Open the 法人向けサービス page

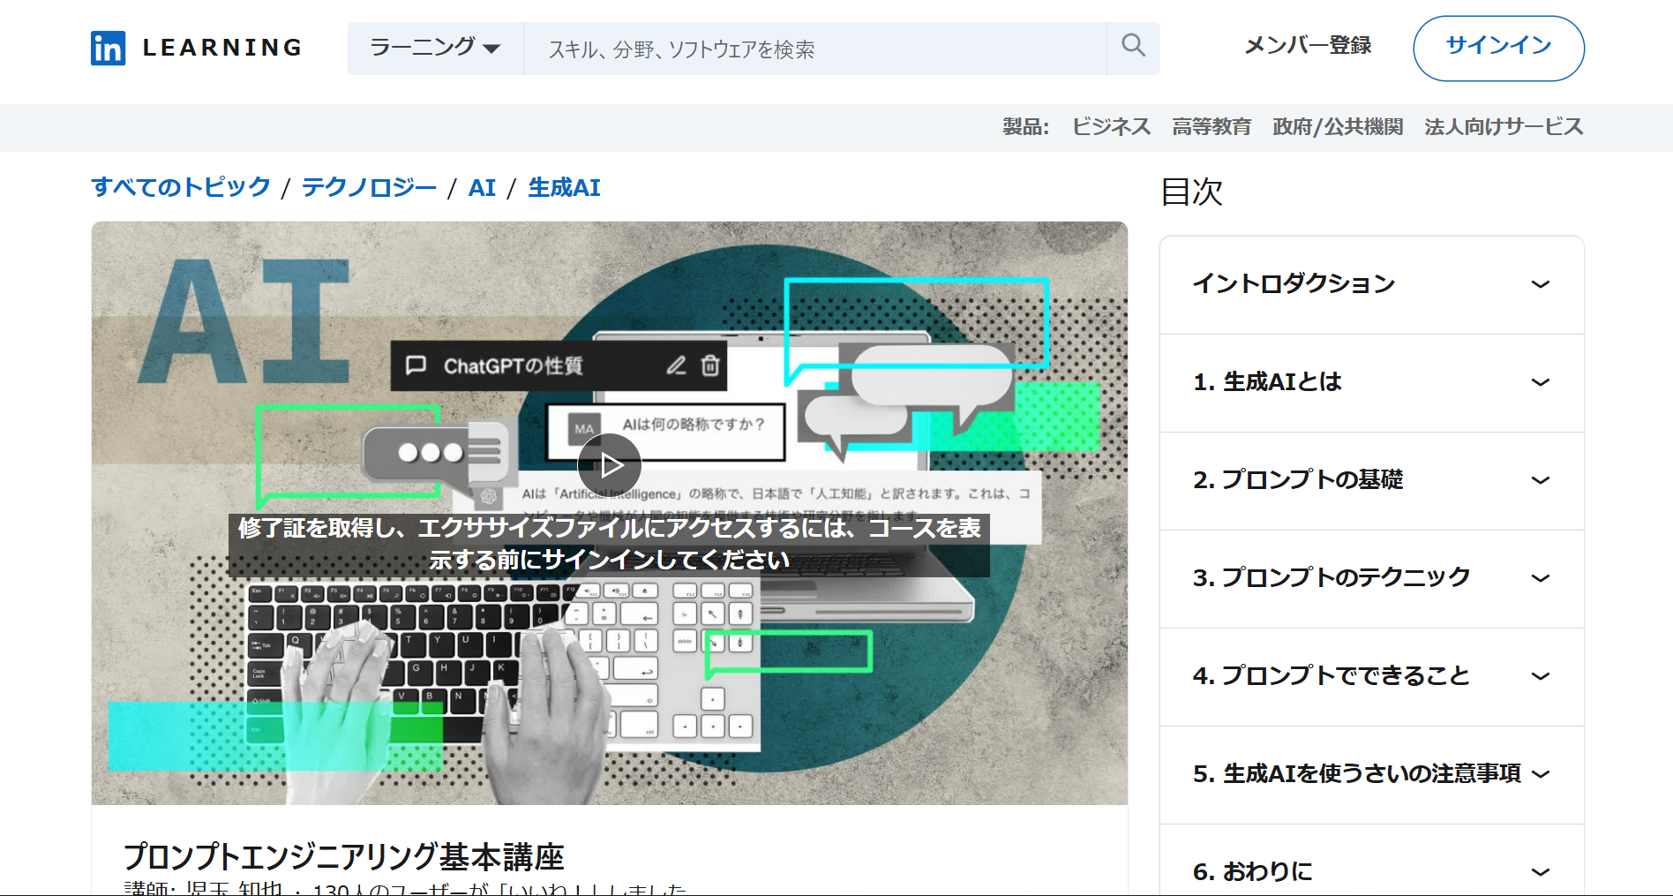[x=1503, y=127]
